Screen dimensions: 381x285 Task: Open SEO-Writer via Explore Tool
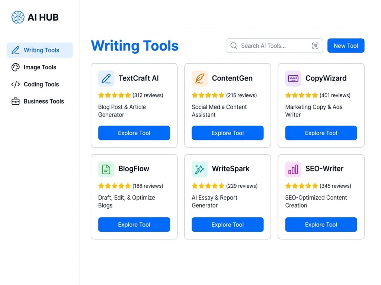(x=321, y=224)
